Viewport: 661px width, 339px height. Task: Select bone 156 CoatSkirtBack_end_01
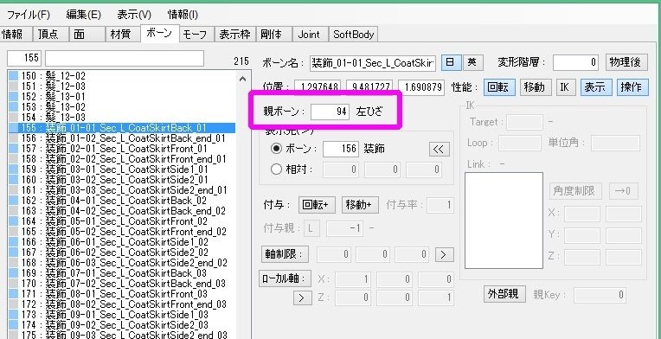pyautogui.click(x=122, y=138)
